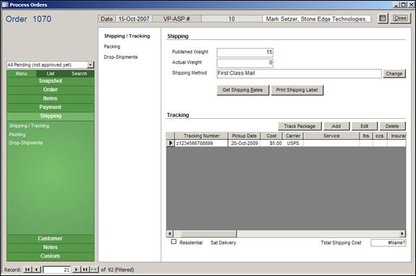Screen dimensions: 416x276
Task: Click the Close button
Action: (400, 18)
